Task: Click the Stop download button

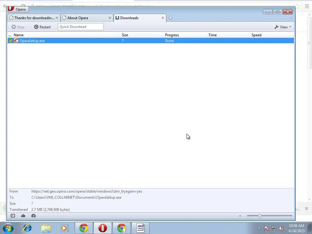Action: 18,27
